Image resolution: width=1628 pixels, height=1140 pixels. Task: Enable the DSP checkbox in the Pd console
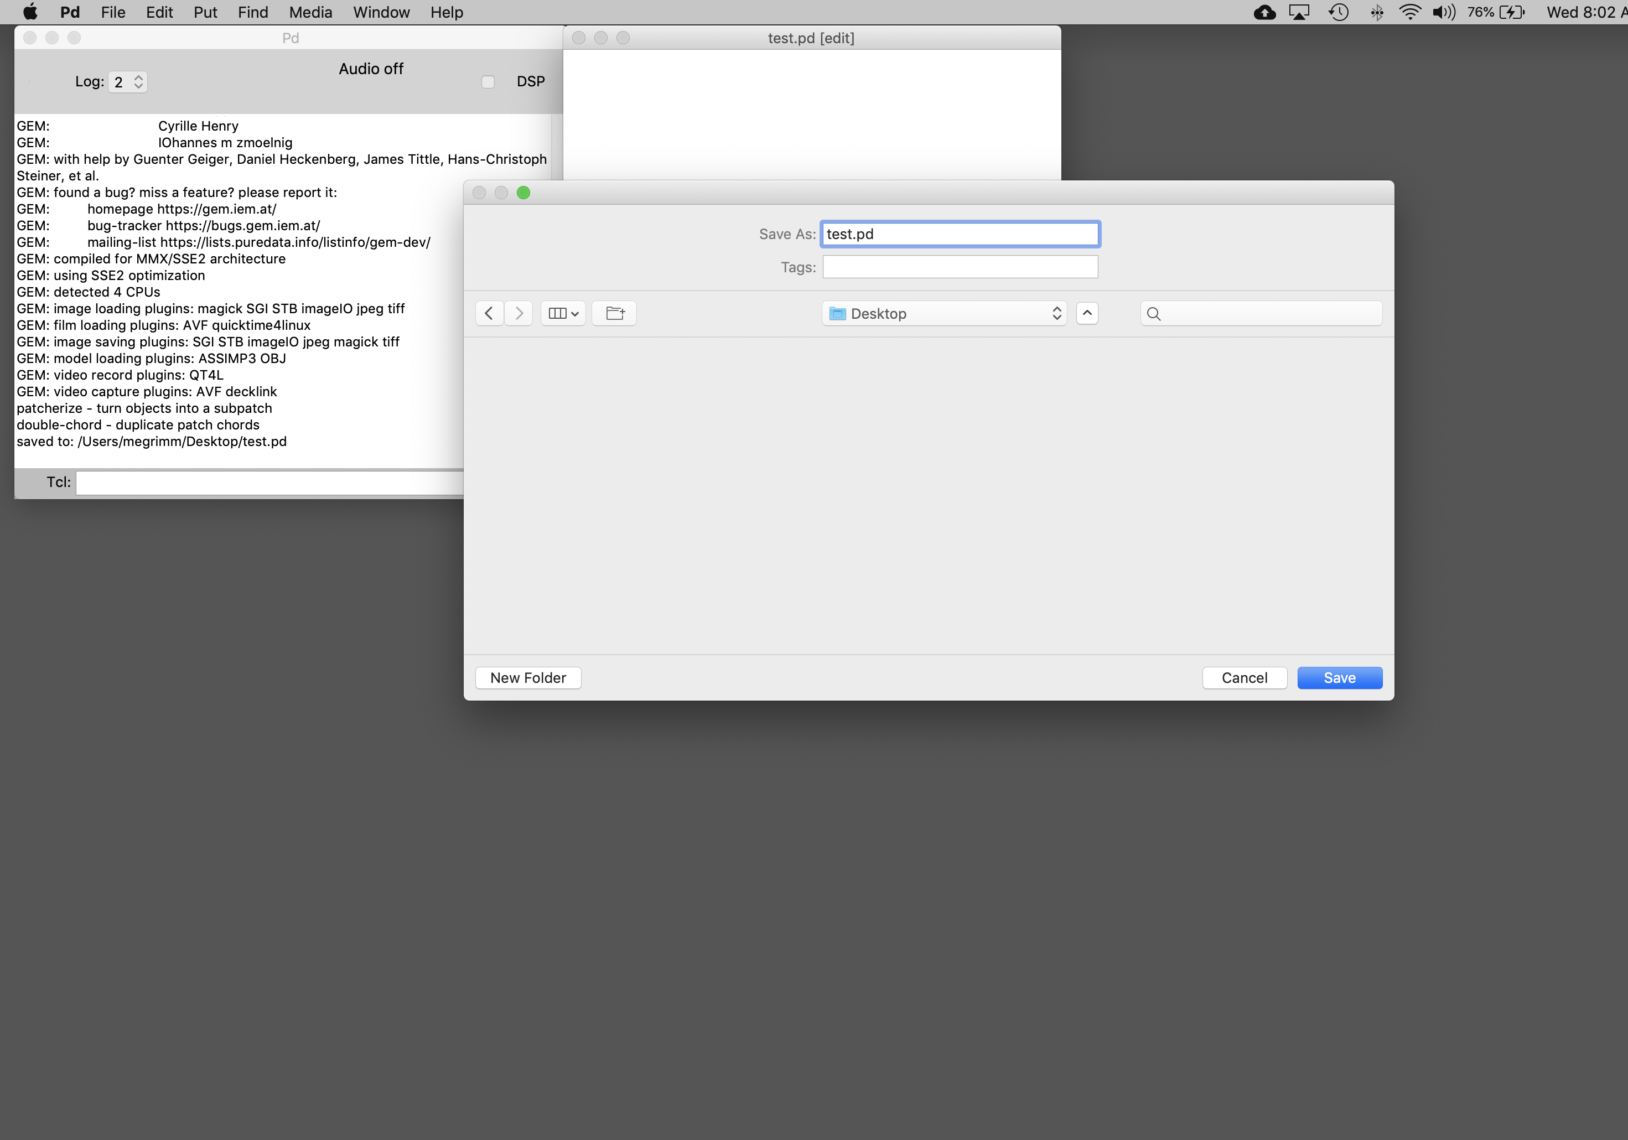pos(488,81)
